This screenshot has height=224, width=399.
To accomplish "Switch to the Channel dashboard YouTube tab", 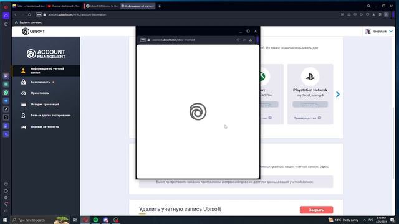I will pyautogui.click(x=64, y=6).
